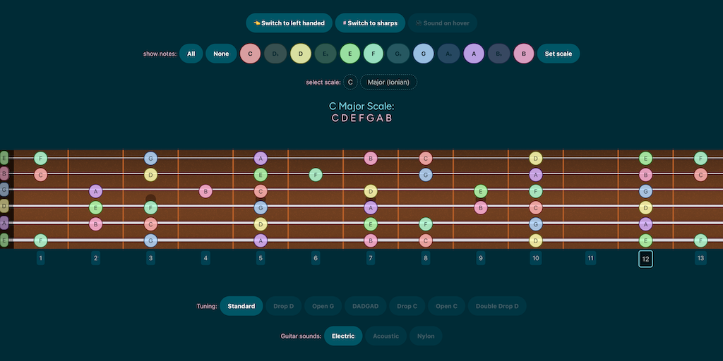Image resolution: width=723 pixels, height=361 pixels.
Task: Select Acoustic guitar sound
Action: [386, 336]
